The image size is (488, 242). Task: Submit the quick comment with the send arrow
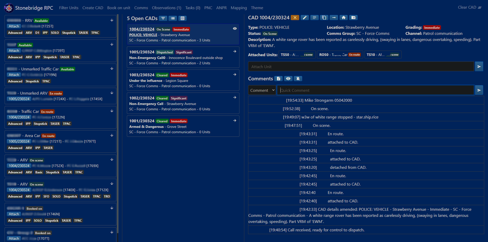tap(479, 90)
